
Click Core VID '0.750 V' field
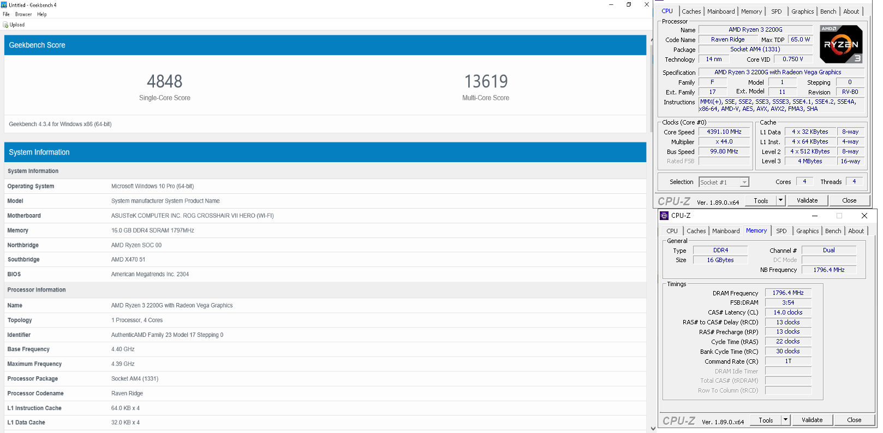pos(793,59)
